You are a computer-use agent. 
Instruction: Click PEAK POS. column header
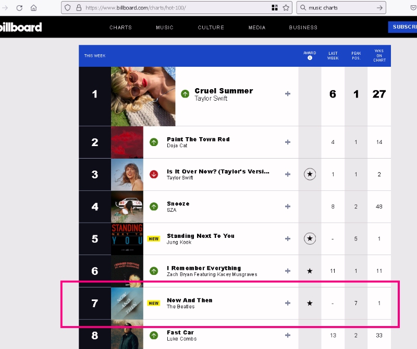[x=356, y=56]
